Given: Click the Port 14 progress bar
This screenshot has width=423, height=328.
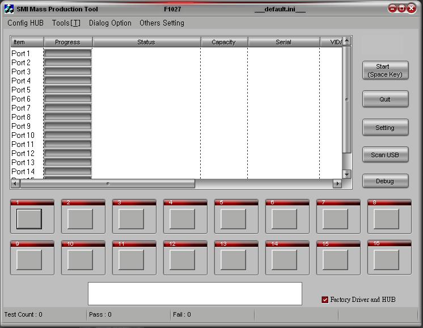Looking at the screenshot, I should 67,171.
